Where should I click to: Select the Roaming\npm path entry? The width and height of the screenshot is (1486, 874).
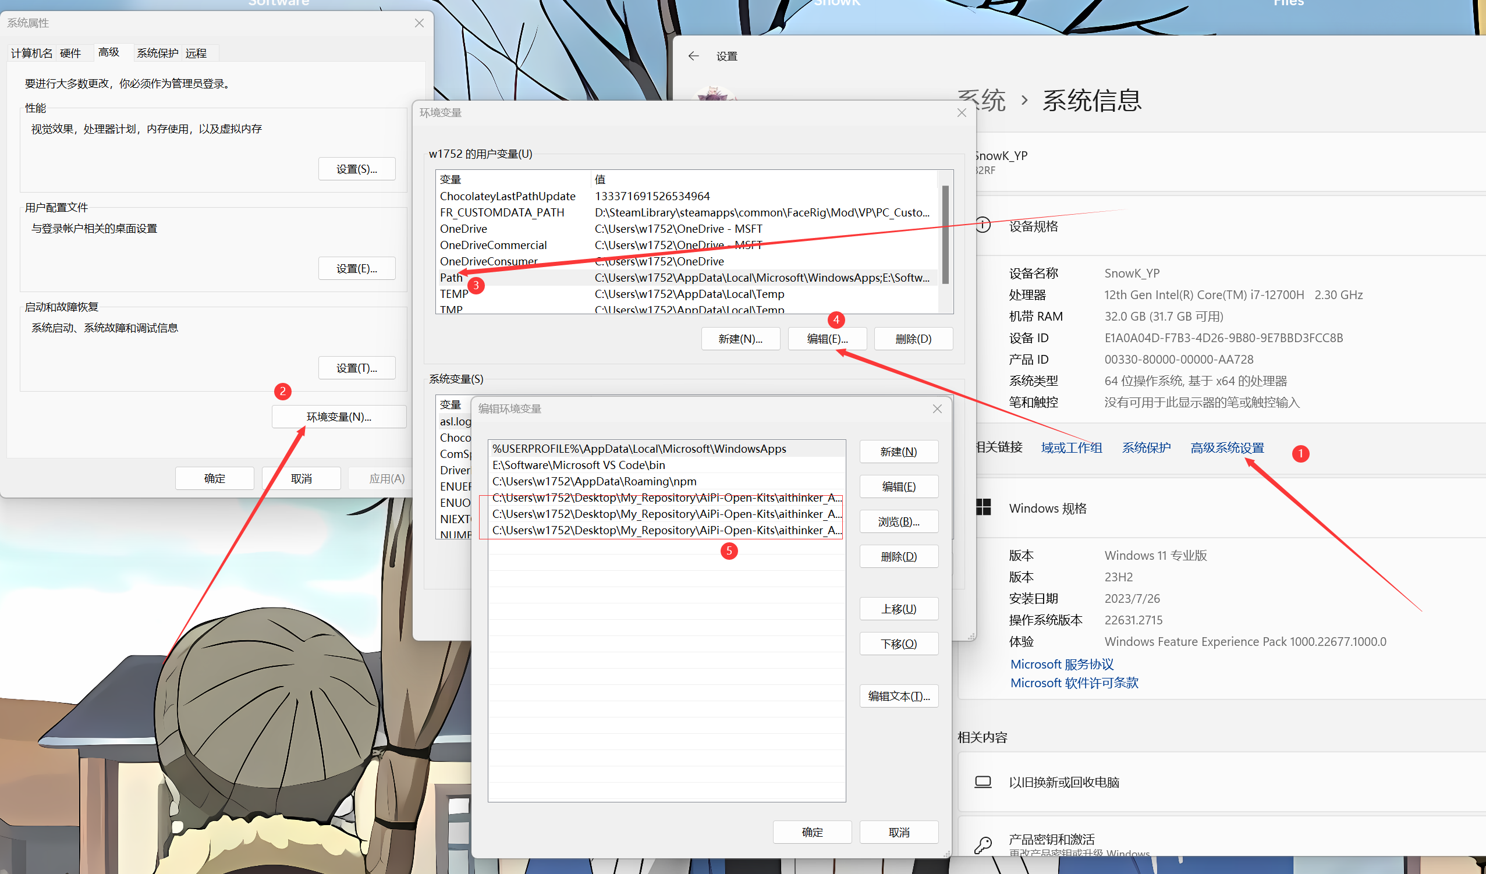pos(666,481)
